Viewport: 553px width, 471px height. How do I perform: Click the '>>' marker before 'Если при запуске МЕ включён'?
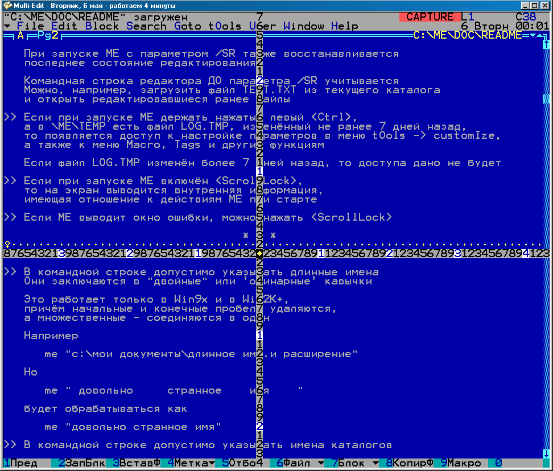tap(10, 181)
